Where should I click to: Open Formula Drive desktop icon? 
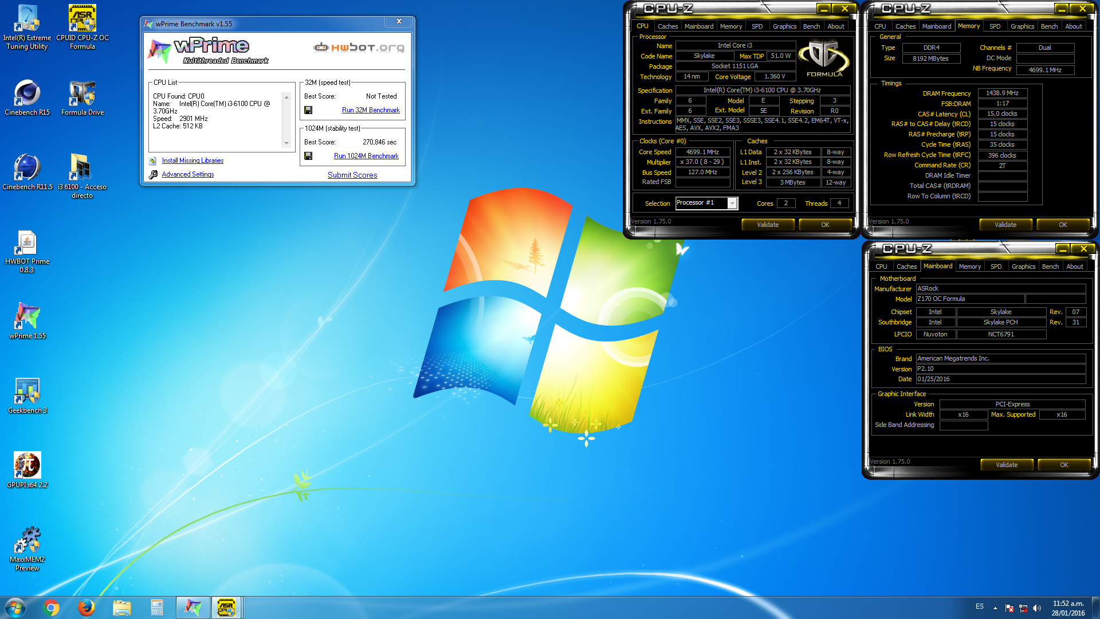coord(82,97)
